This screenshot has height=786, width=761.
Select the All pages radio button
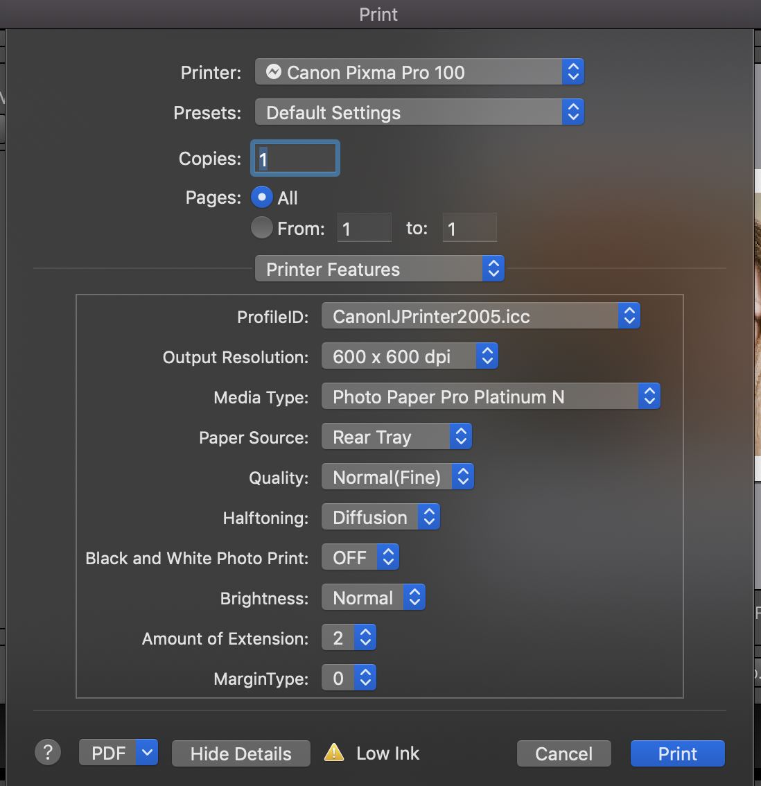tap(261, 198)
